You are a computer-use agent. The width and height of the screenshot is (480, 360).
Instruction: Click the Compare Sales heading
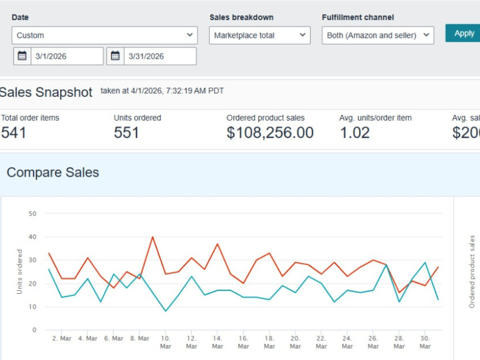coord(53,172)
